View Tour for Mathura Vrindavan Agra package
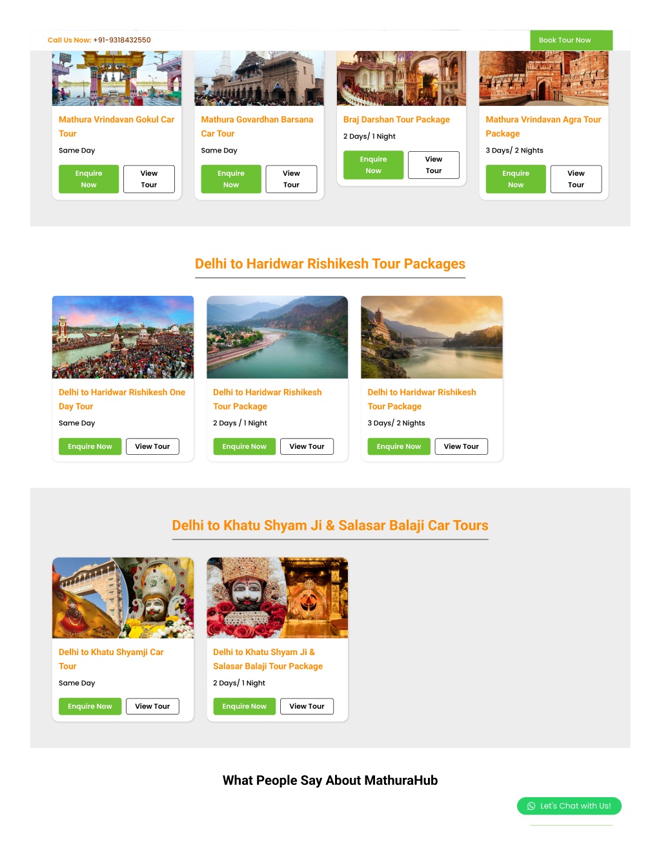Image resolution: width=661 pixels, height=856 pixels. (576, 179)
